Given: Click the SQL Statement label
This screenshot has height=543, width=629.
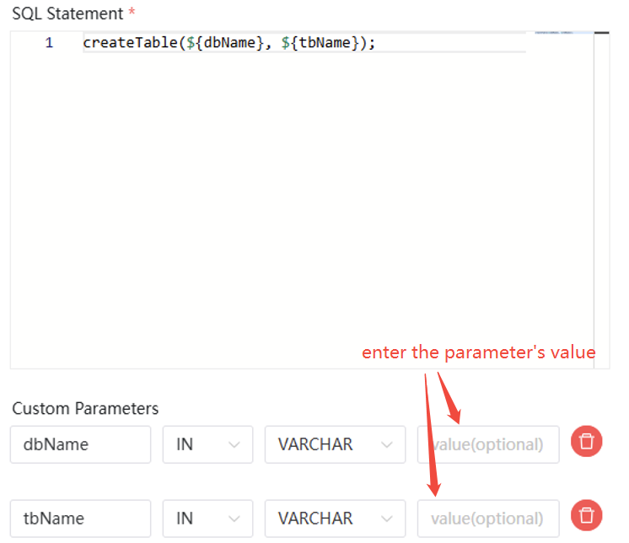Looking at the screenshot, I should pyautogui.click(x=67, y=13).
